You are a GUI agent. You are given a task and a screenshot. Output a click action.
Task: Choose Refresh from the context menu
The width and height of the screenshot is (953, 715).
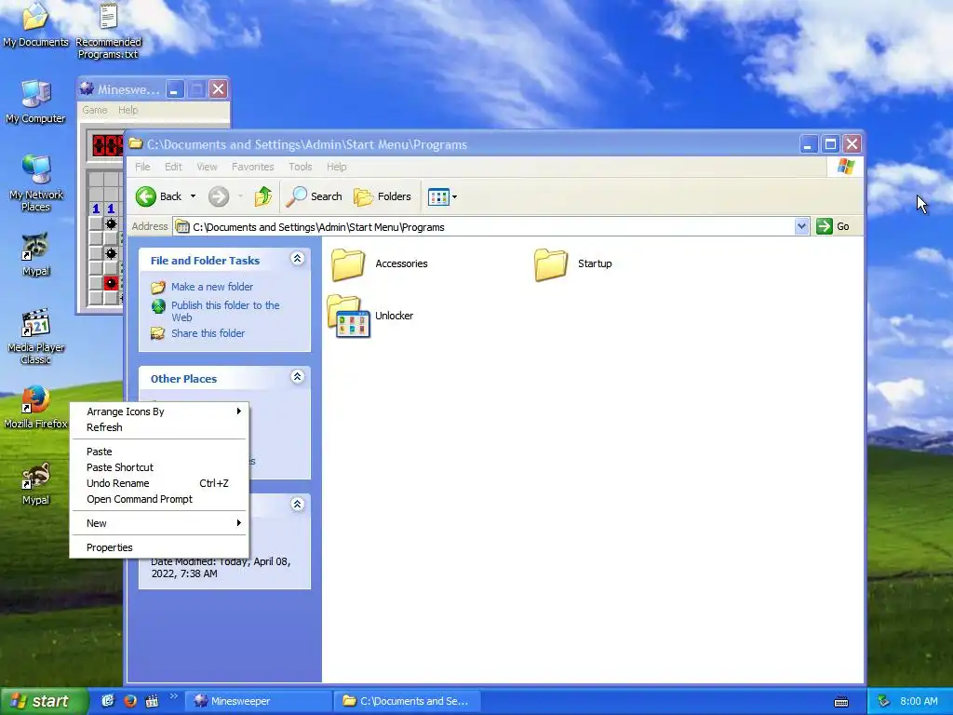click(159, 427)
